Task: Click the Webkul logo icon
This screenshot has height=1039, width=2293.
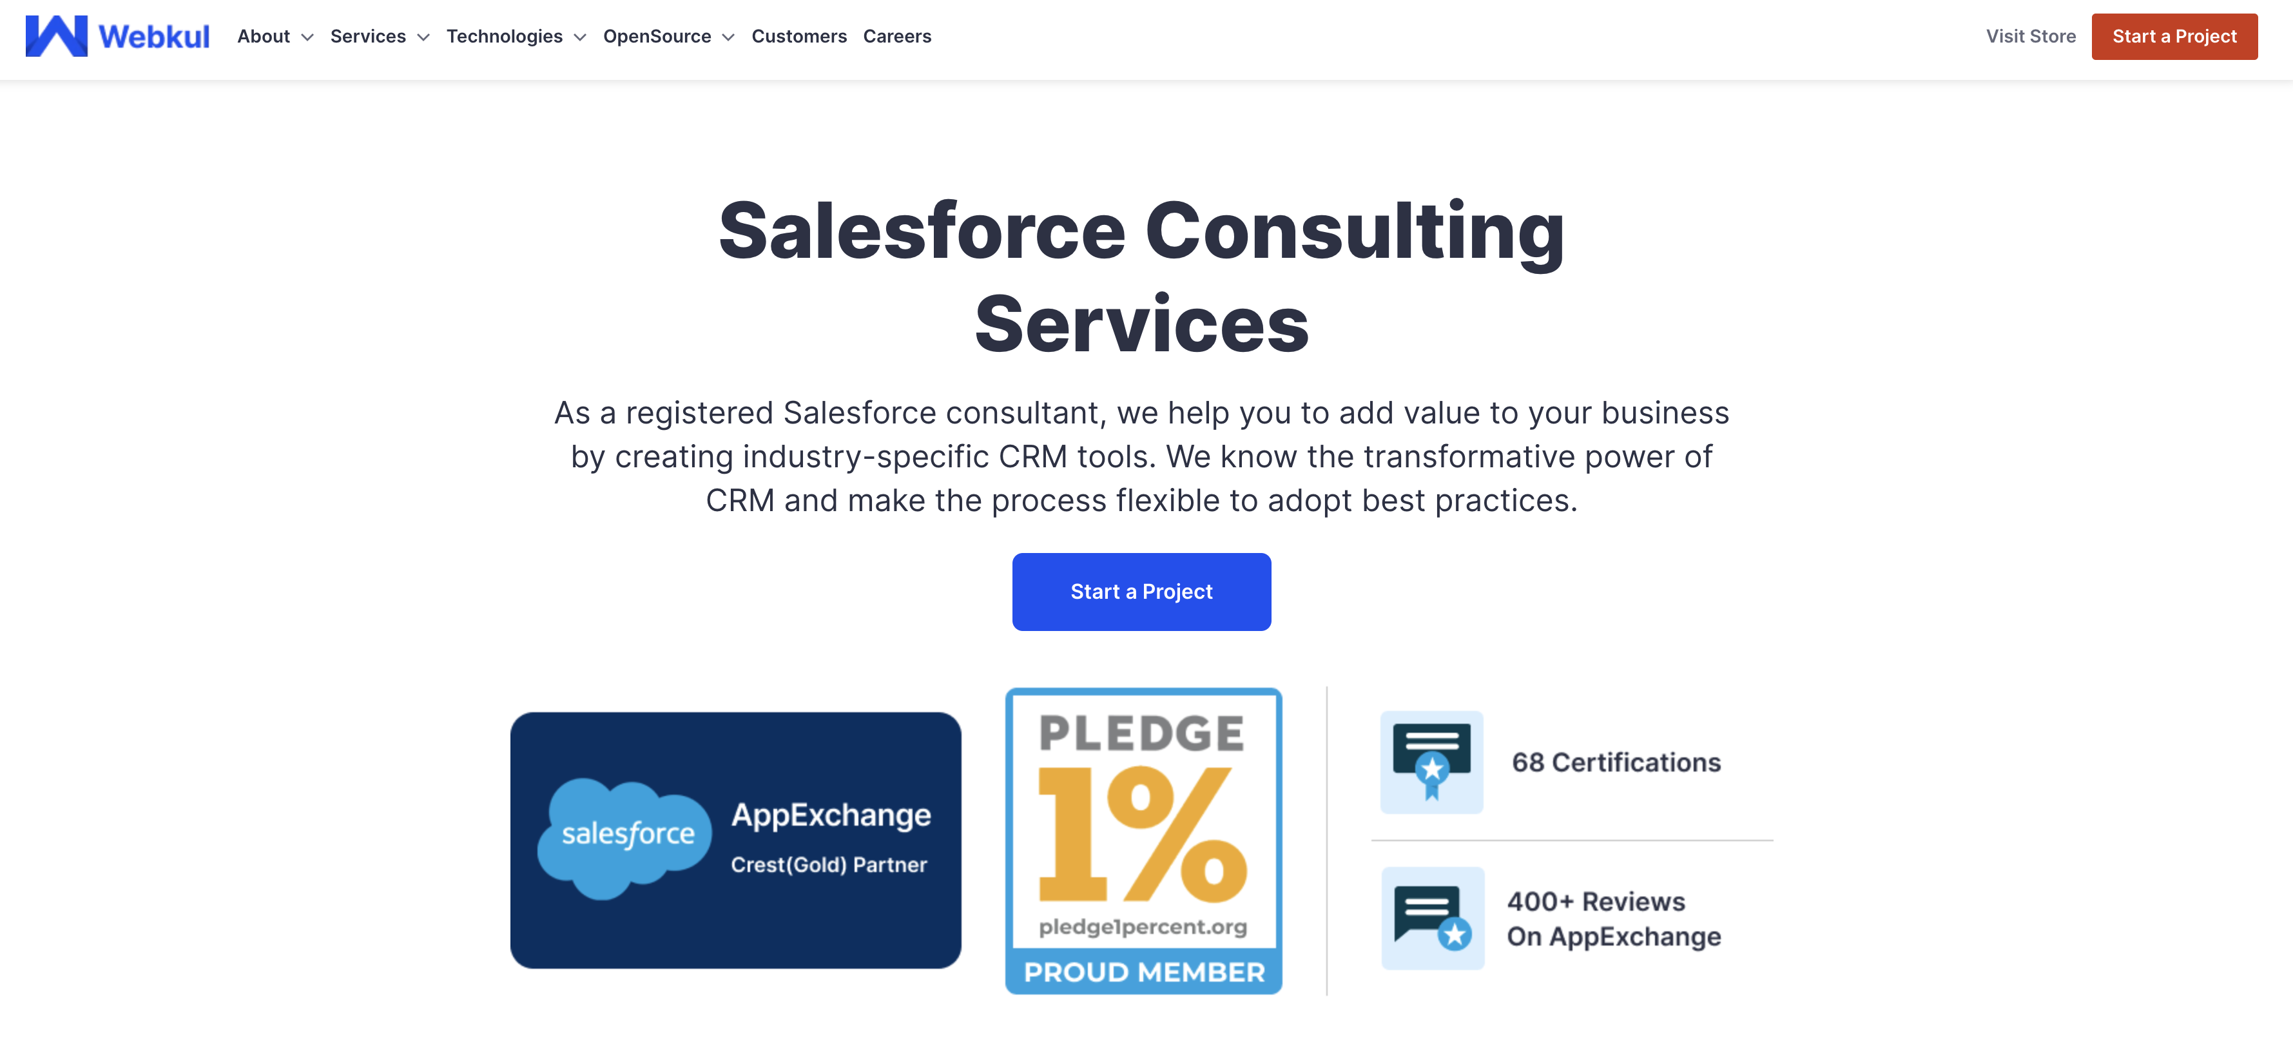Action: (56, 35)
